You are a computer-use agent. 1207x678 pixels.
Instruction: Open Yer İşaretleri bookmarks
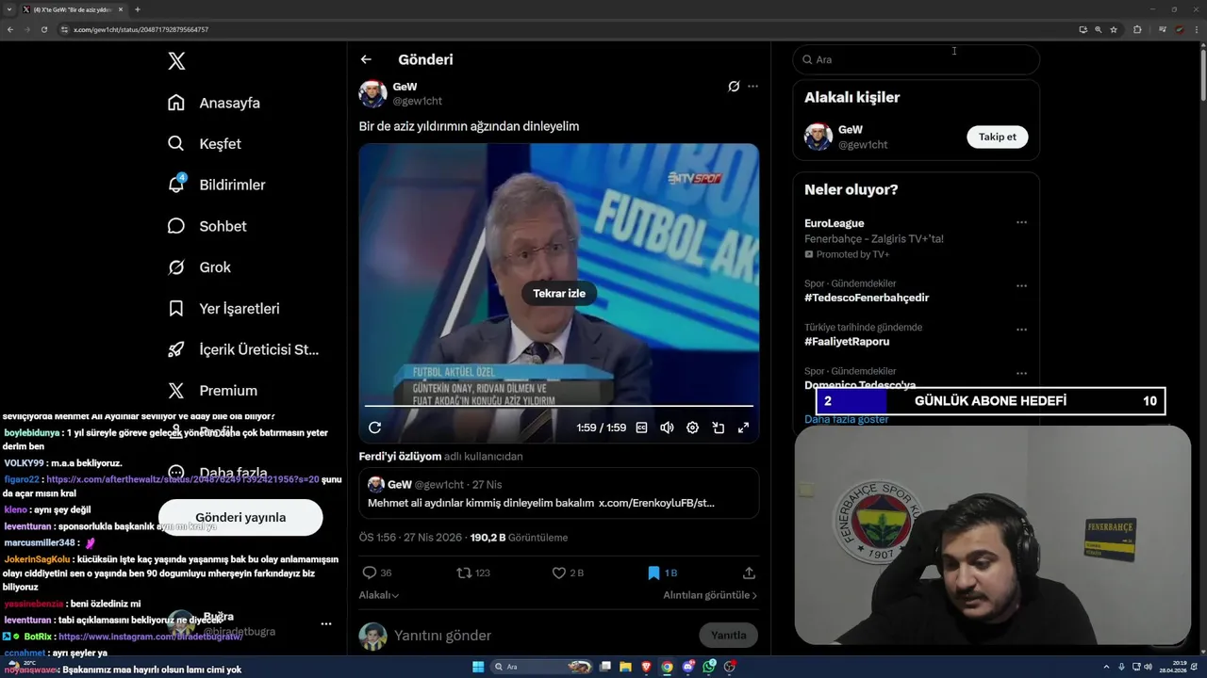pyautogui.click(x=223, y=309)
